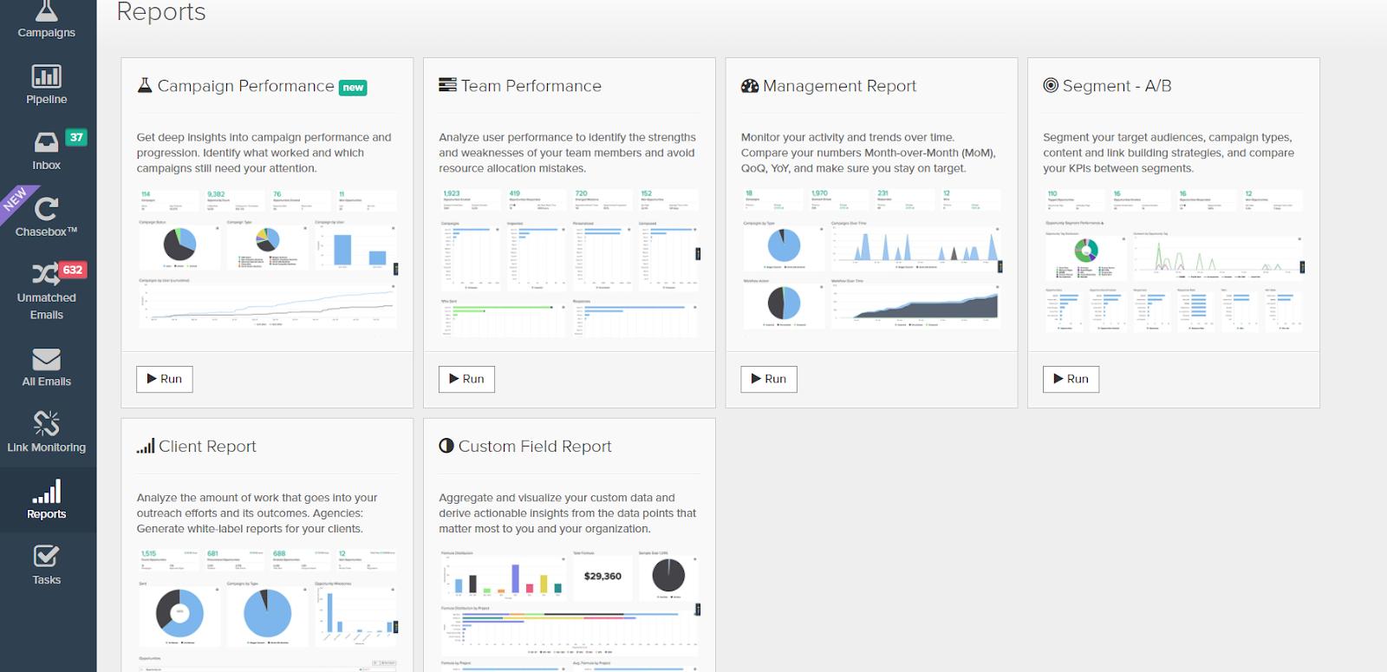The width and height of the screenshot is (1387, 672).
Task: Open the Client Report title
Action: tap(207, 447)
